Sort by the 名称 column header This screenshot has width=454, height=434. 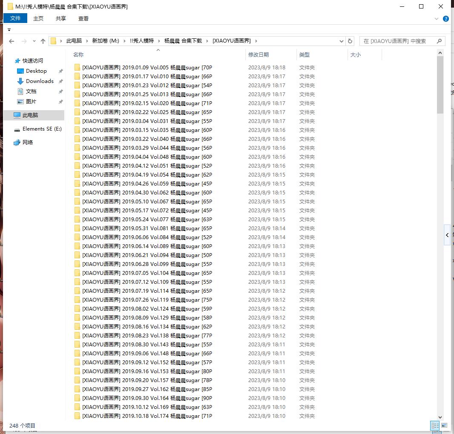78,55
